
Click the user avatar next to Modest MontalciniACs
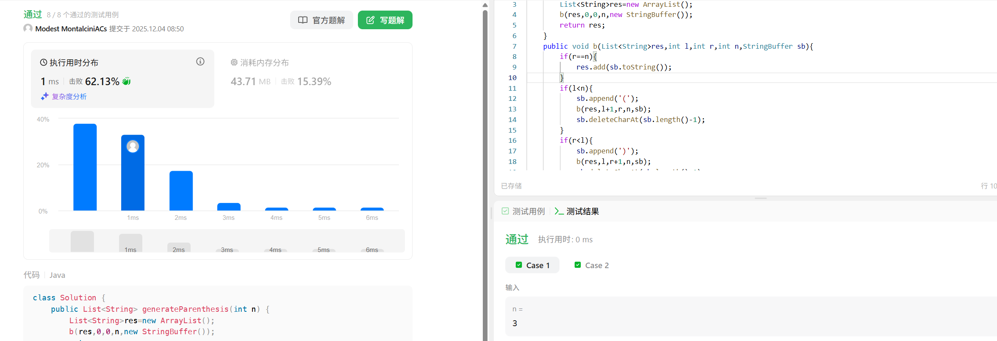pos(28,28)
